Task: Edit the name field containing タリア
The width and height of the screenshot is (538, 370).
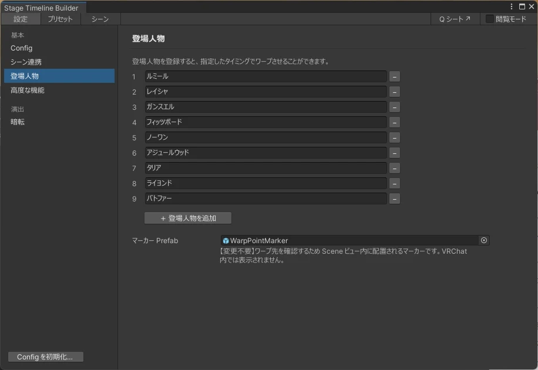Action: [265, 168]
